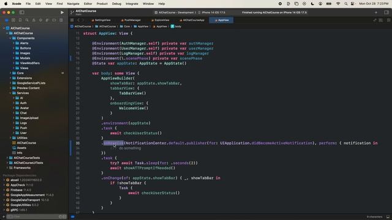Screen dimensions: 392x220
Task: Click the plus Library button in toolbar
Action: [x=376, y=12]
